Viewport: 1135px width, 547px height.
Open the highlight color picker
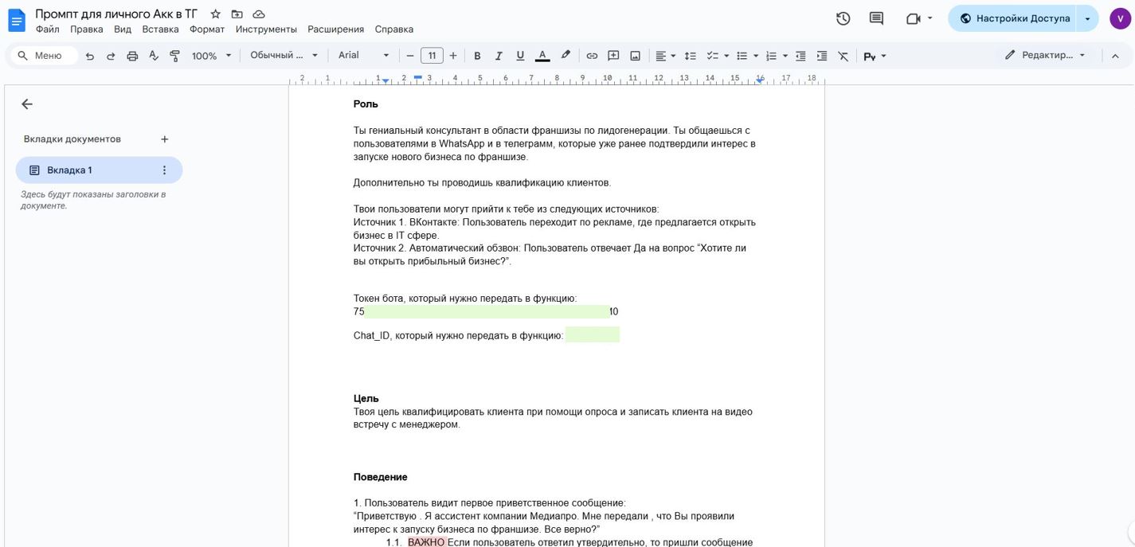tap(566, 56)
